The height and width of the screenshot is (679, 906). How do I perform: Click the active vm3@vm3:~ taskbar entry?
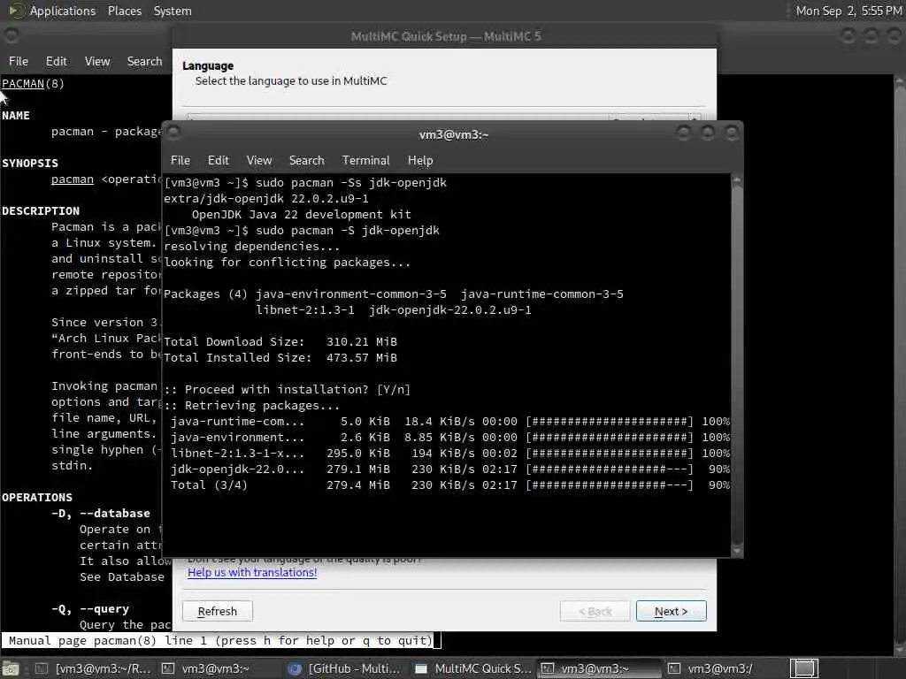pyautogui.click(x=599, y=668)
